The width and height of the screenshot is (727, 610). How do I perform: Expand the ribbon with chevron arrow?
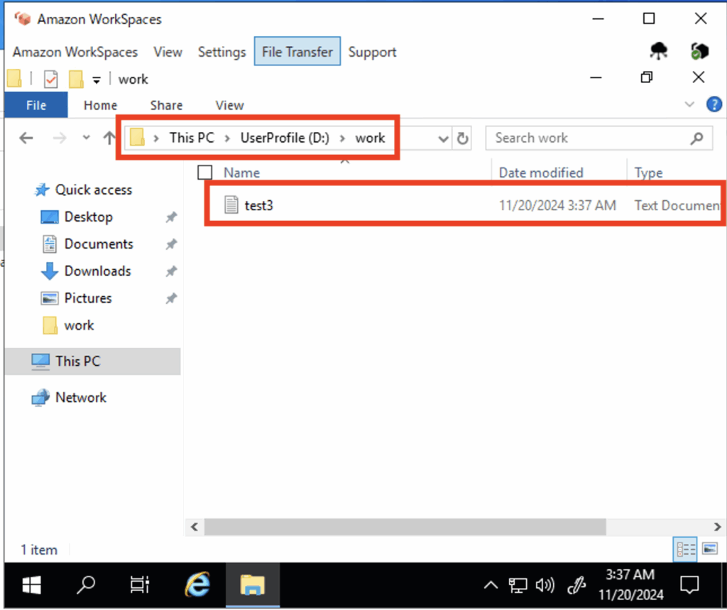point(689,105)
